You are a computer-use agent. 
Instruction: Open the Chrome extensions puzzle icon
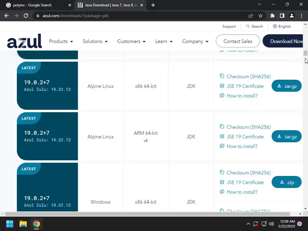click(x=273, y=16)
